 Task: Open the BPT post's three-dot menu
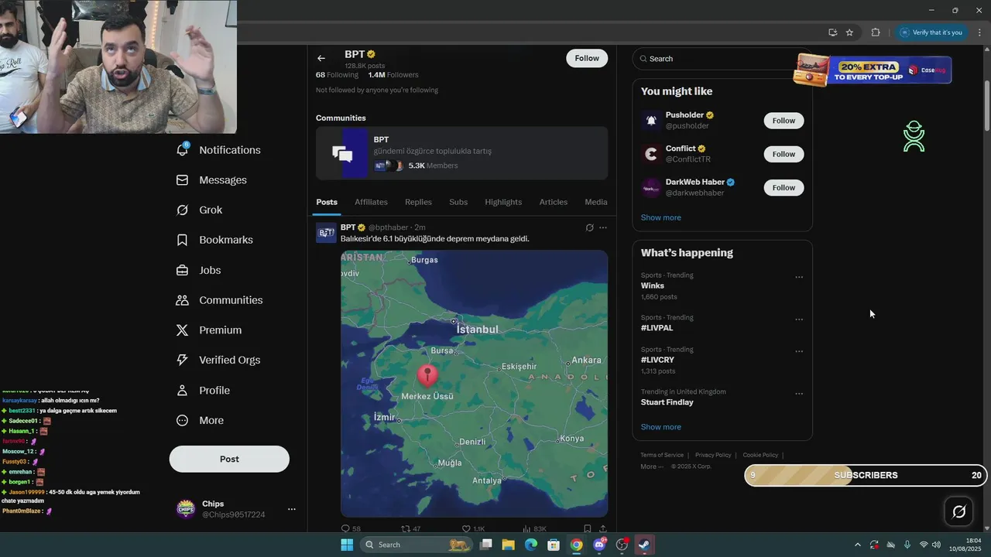(603, 227)
